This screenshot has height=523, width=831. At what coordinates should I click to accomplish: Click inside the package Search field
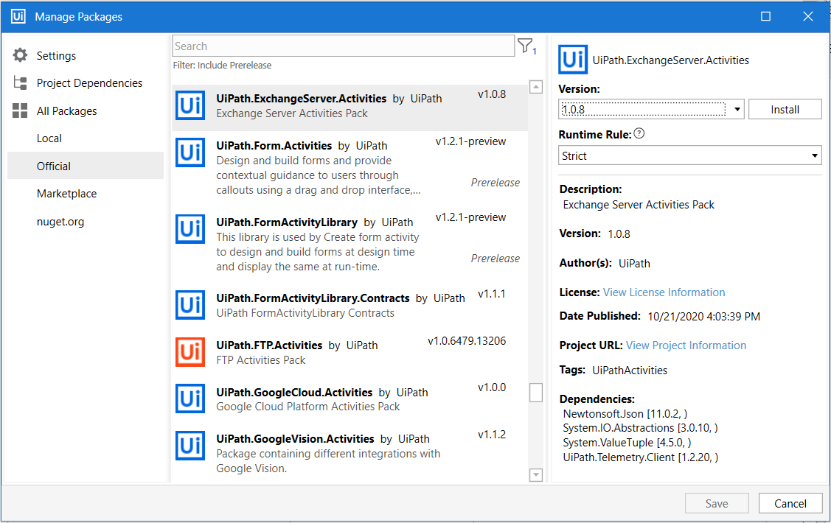343,46
